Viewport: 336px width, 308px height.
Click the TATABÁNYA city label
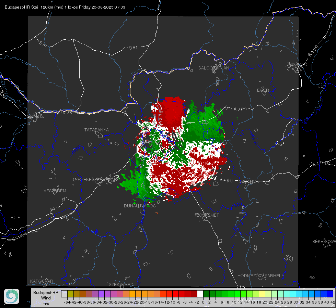96,130
